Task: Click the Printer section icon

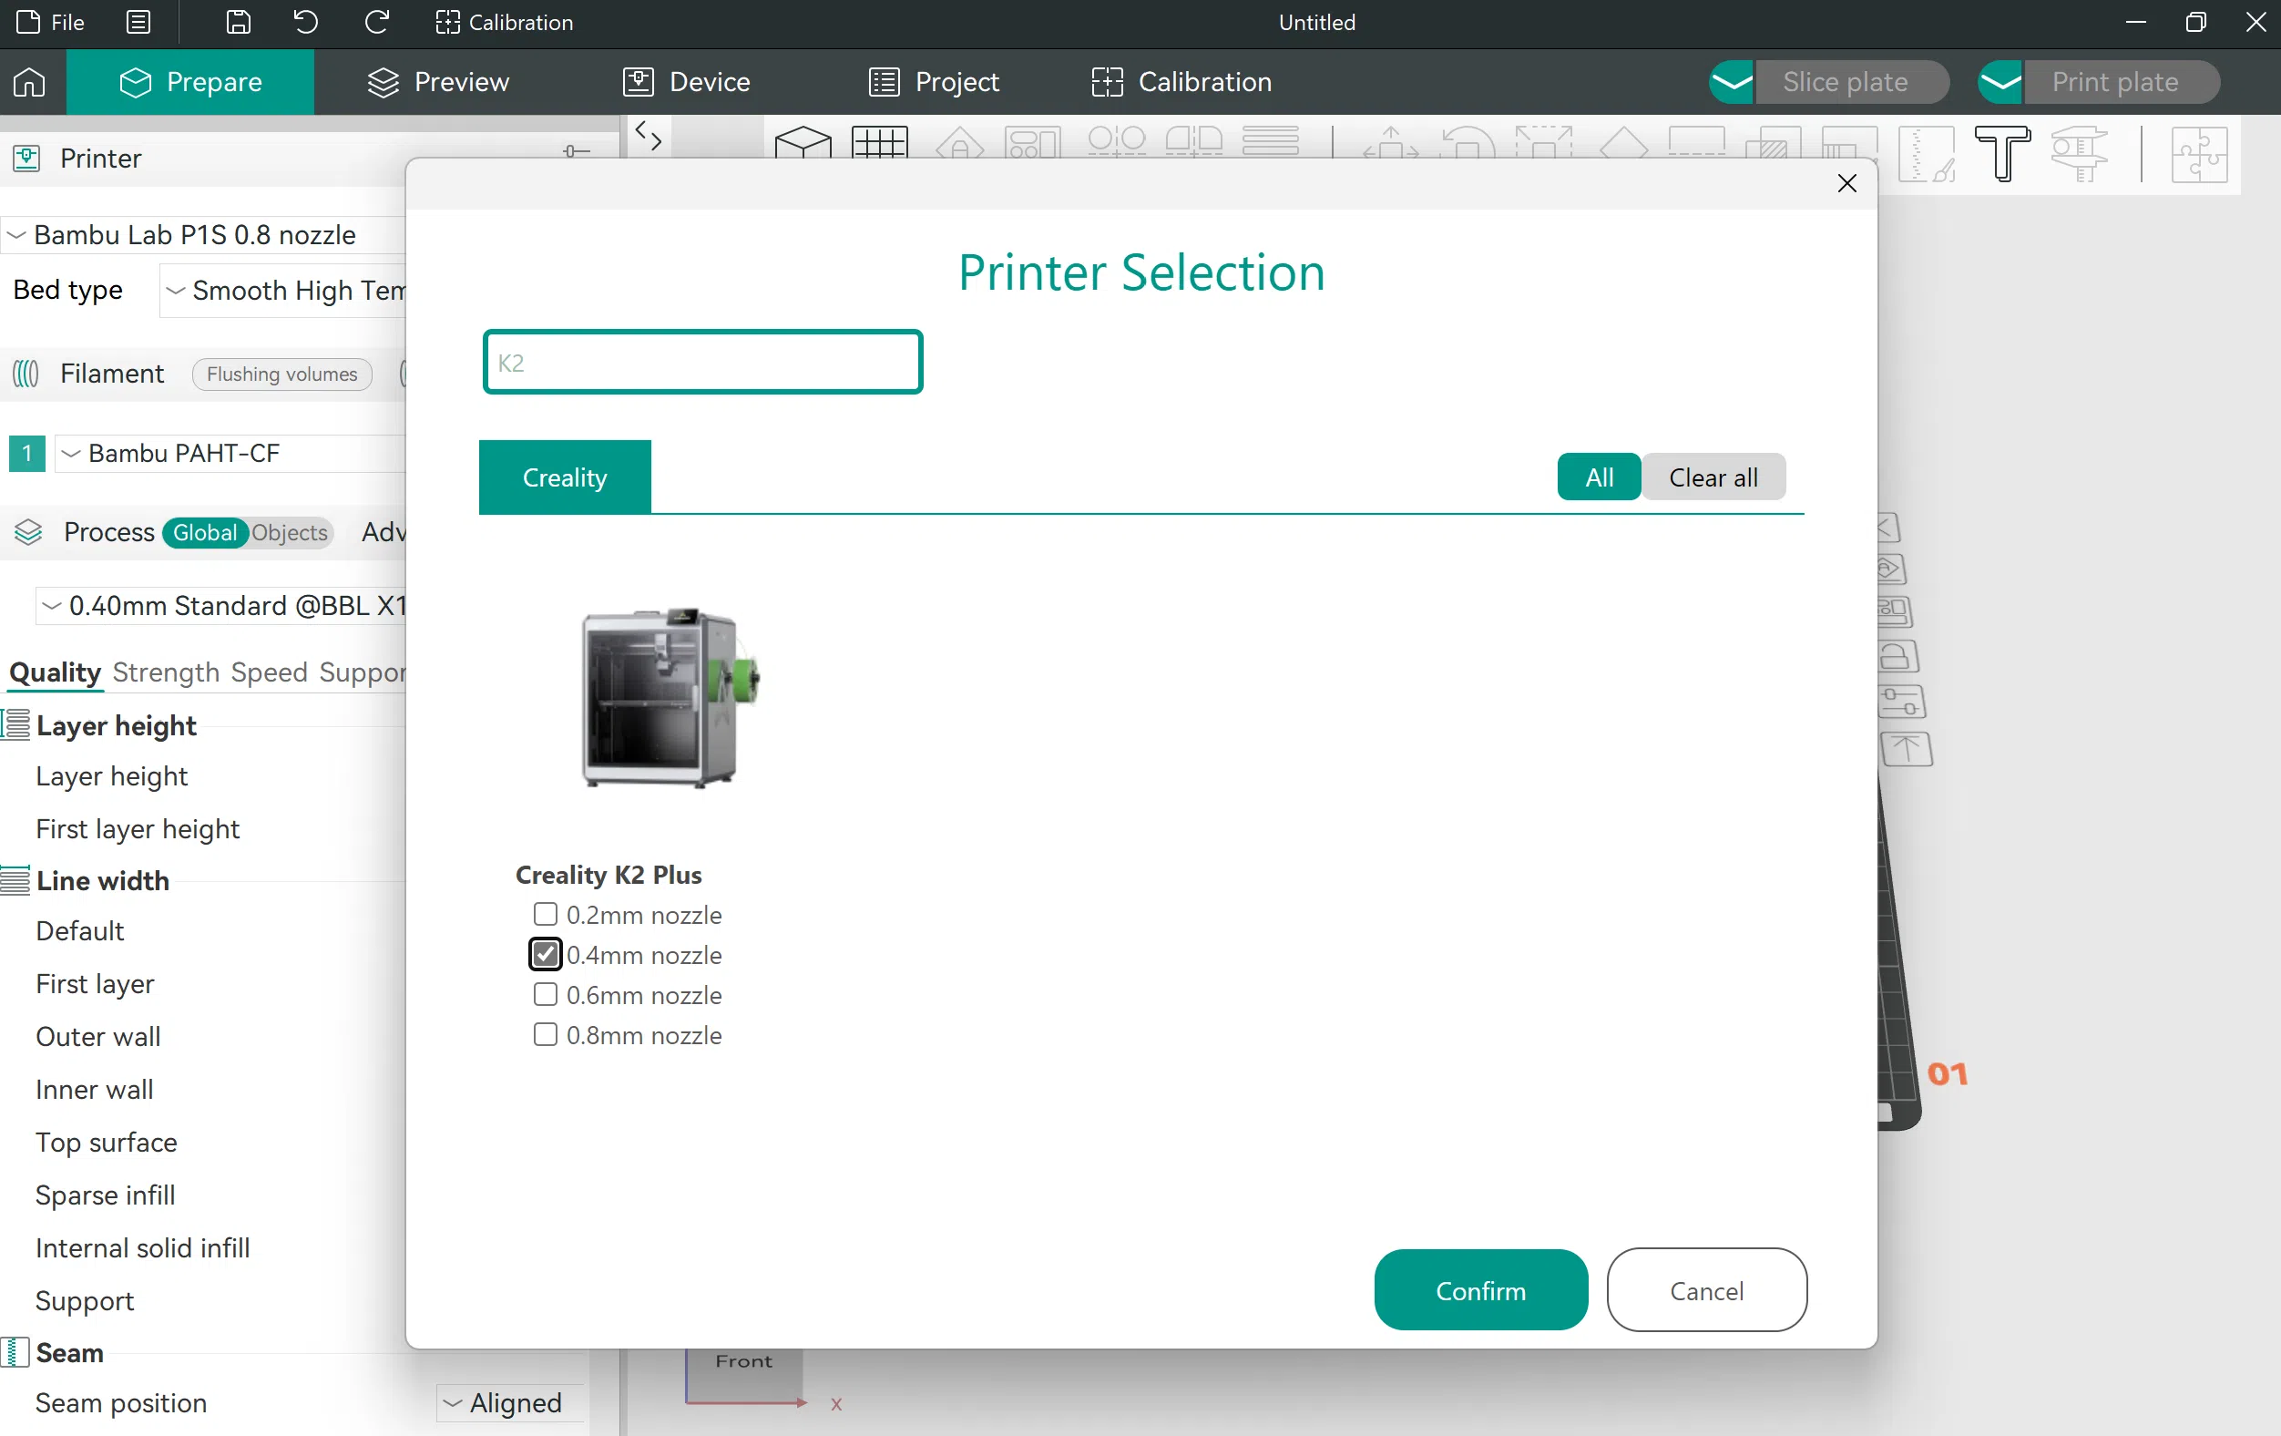Action: point(26,159)
